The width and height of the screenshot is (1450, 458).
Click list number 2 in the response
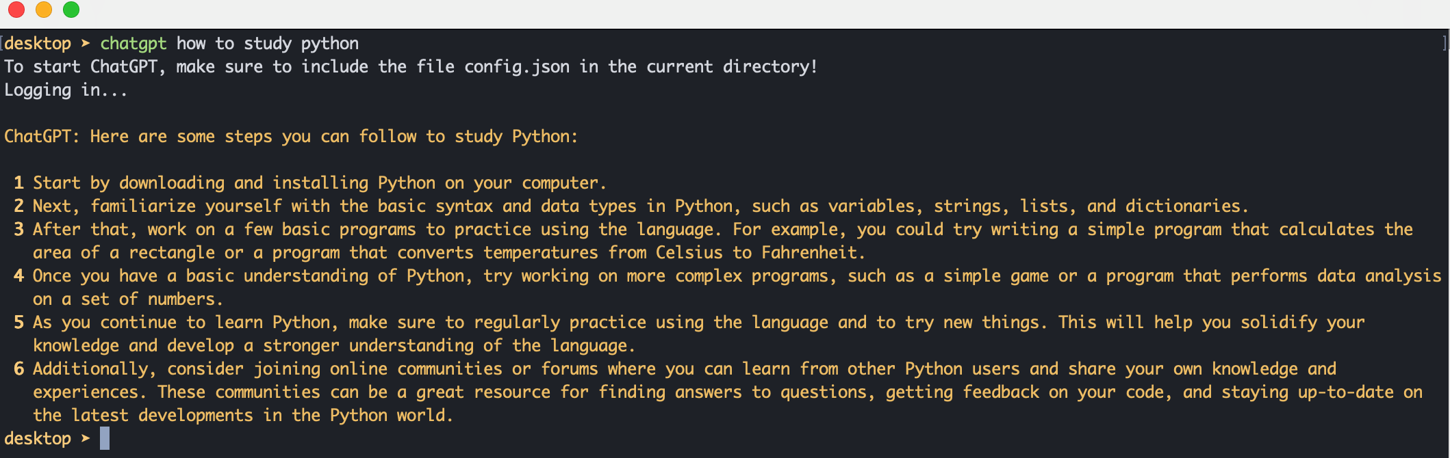click(18, 206)
